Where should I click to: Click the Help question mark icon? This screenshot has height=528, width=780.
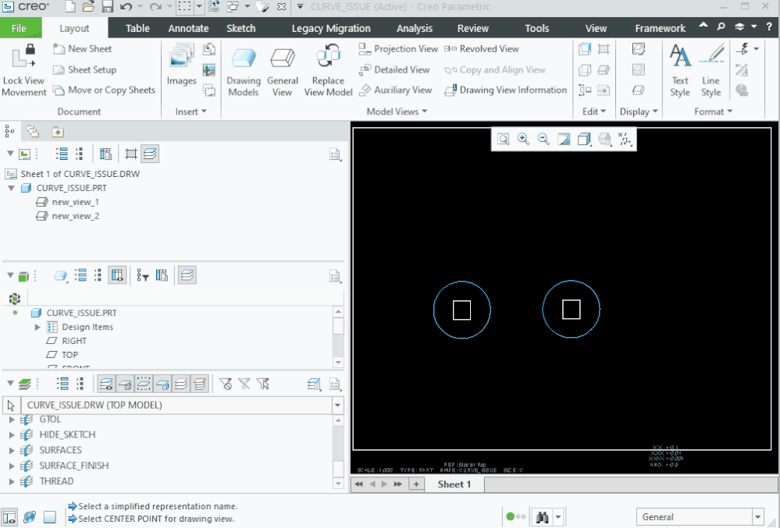coord(769,27)
